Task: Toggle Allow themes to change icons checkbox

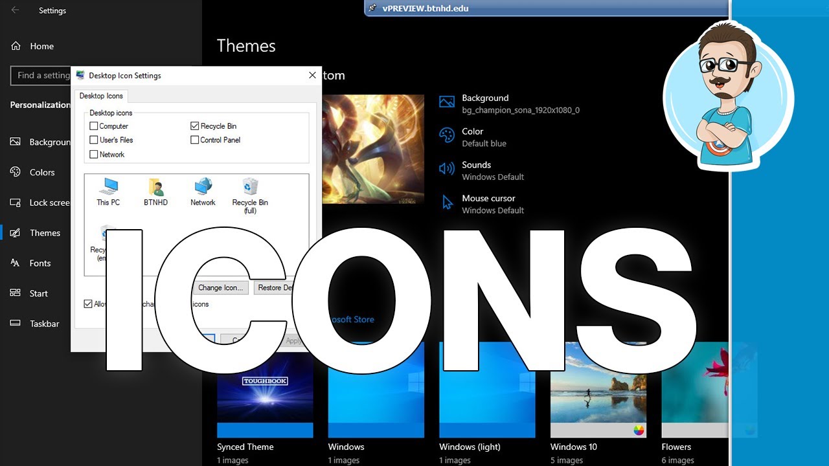Action: pos(88,304)
